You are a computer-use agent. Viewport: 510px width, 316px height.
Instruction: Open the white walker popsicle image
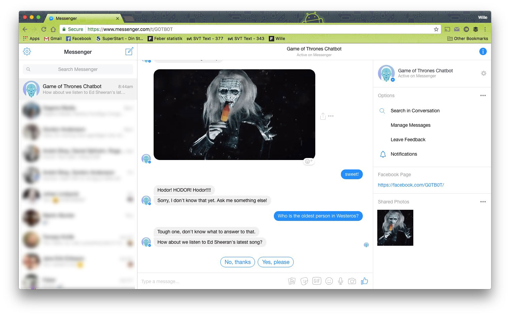(234, 115)
